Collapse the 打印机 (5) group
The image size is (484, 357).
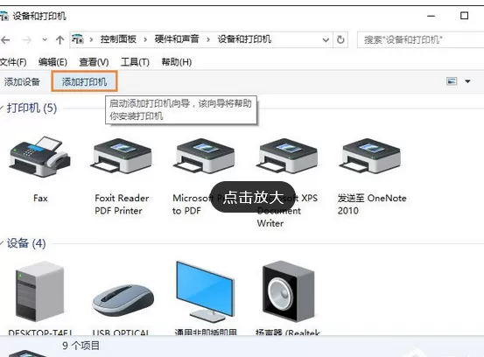pyautogui.click(x=2, y=108)
